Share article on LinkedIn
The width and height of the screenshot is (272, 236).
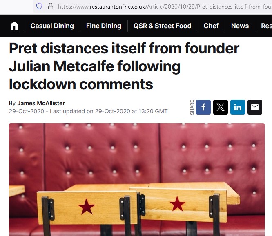pos(238,107)
